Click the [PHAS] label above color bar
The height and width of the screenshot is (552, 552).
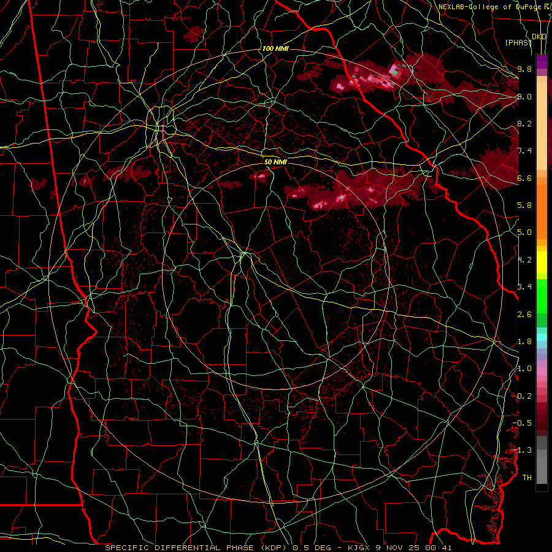click(x=518, y=42)
